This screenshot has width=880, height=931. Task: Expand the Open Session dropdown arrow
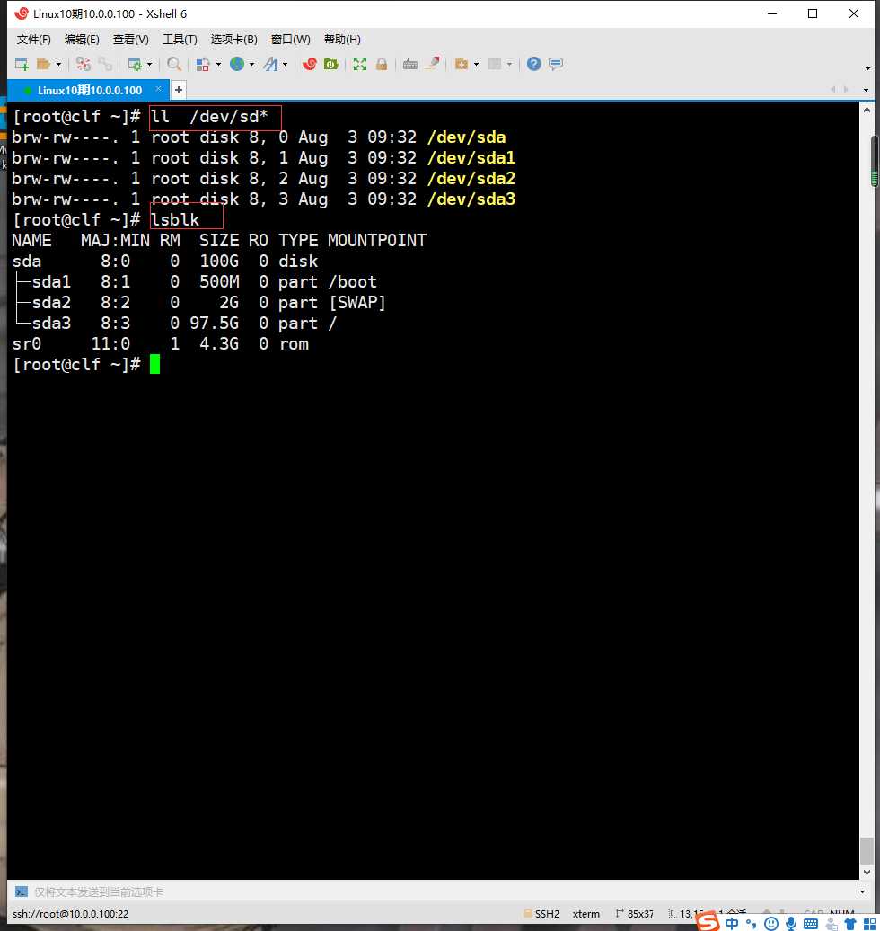coord(58,64)
